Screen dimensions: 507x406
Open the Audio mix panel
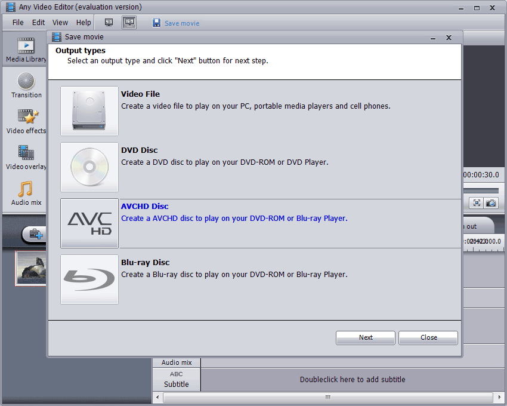tap(26, 193)
